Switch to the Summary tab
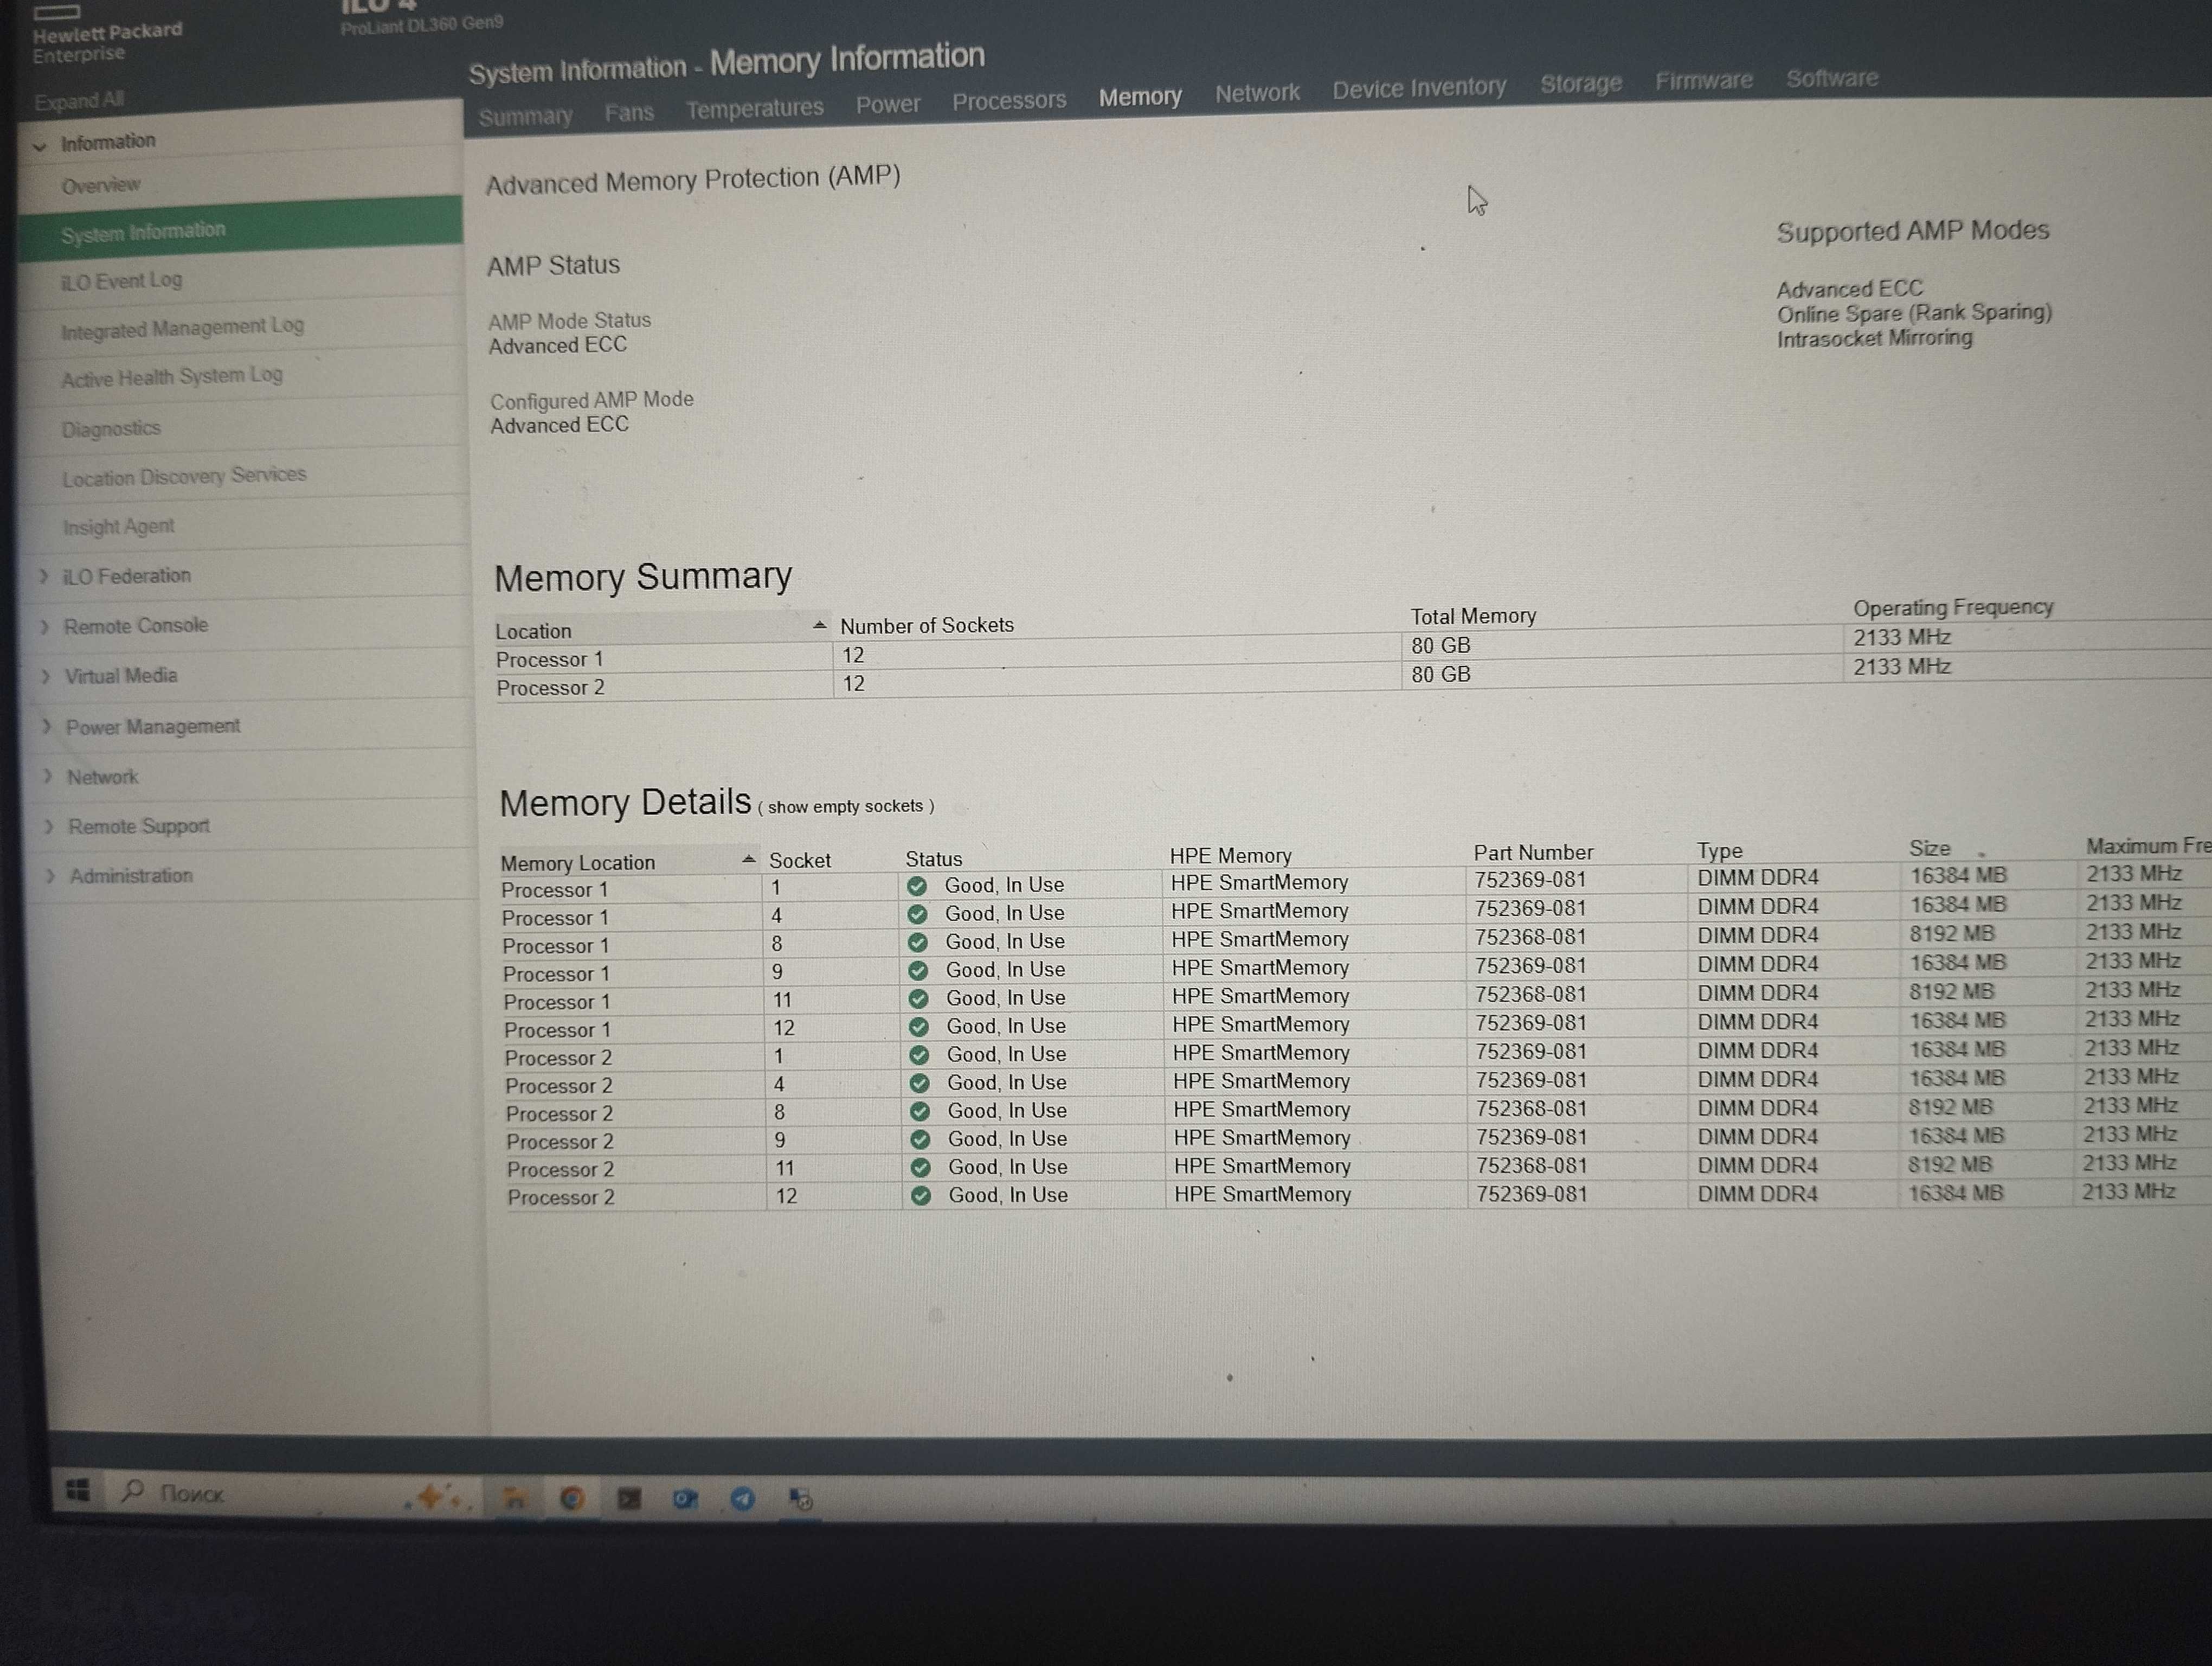The height and width of the screenshot is (1666, 2212). pyautogui.click(x=525, y=116)
